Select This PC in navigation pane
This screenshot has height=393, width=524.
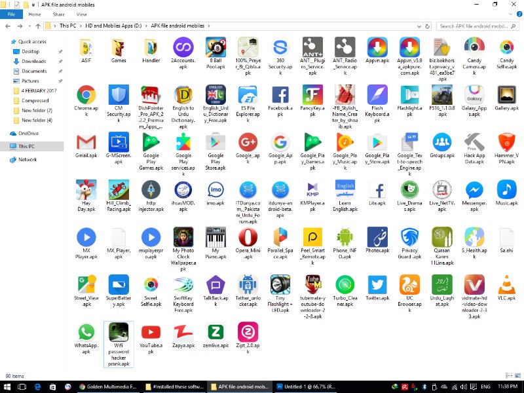[27, 147]
